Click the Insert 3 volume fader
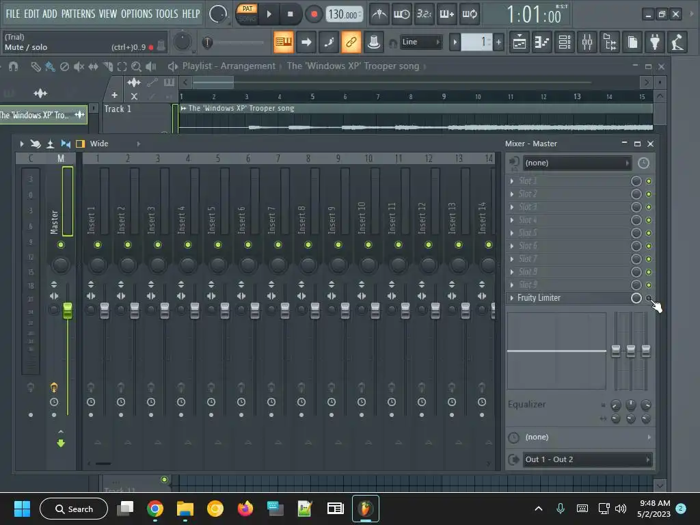 pyautogui.click(x=165, y=310)
